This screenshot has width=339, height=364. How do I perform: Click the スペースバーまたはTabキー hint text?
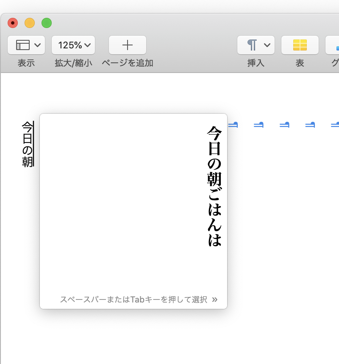click(133, 300)
